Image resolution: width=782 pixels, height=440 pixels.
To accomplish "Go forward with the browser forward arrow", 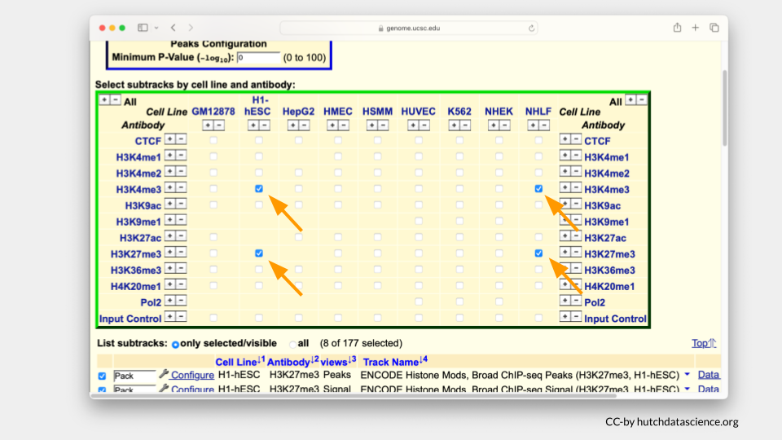I will [x=191, y=28].
